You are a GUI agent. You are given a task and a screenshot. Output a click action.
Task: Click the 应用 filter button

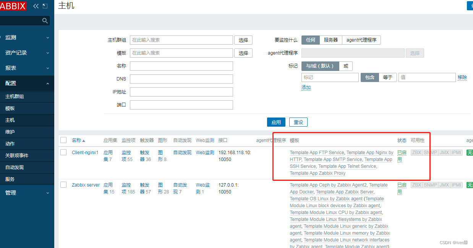[x=276, y=122]
